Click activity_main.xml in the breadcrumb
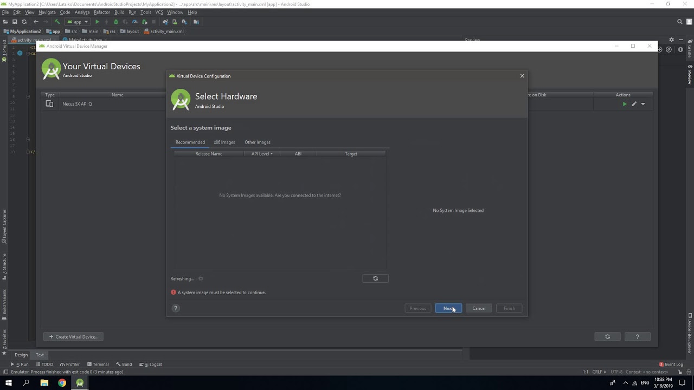This screenshot has width=694, height=390. [164, 31]
